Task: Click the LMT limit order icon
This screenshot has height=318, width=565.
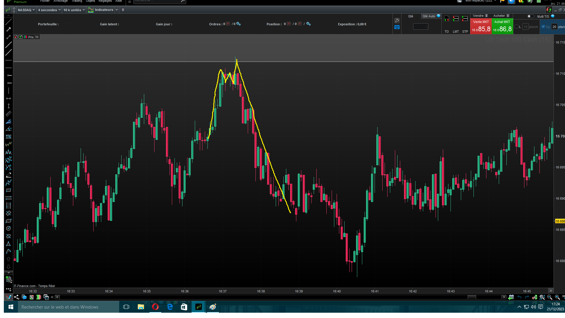Action: click(x=456, y=19)
